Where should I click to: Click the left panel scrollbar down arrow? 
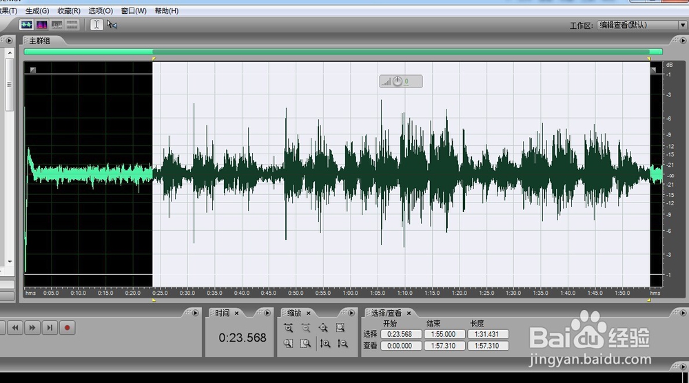10,262
